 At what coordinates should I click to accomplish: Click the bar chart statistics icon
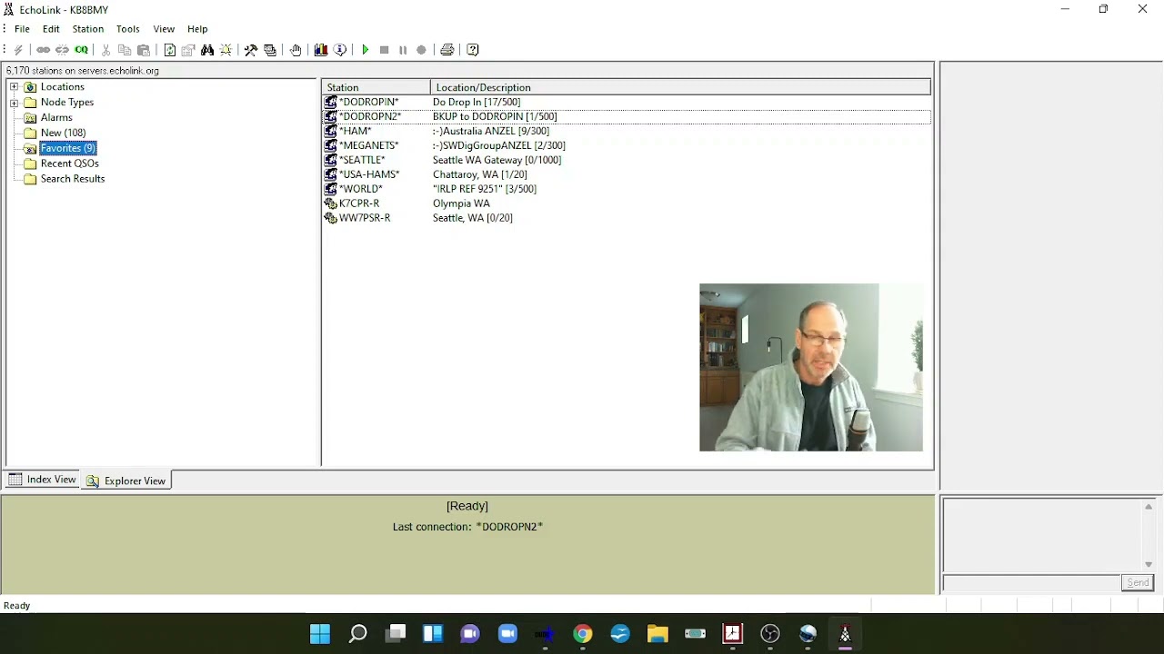[321, 50]
